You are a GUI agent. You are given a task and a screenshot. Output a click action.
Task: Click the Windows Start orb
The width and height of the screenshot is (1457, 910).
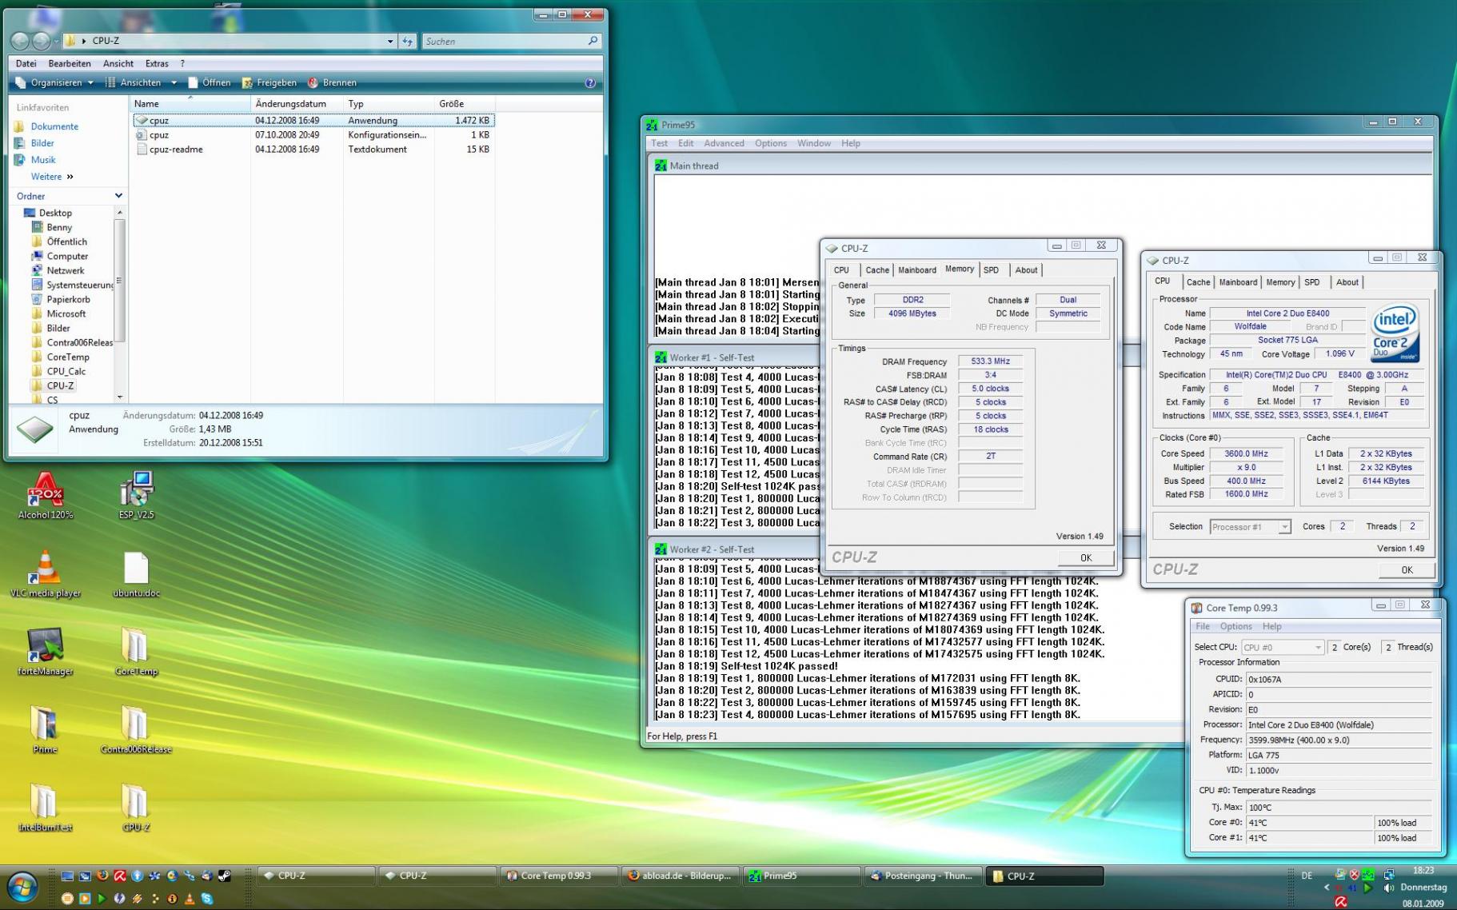point(22,887)
